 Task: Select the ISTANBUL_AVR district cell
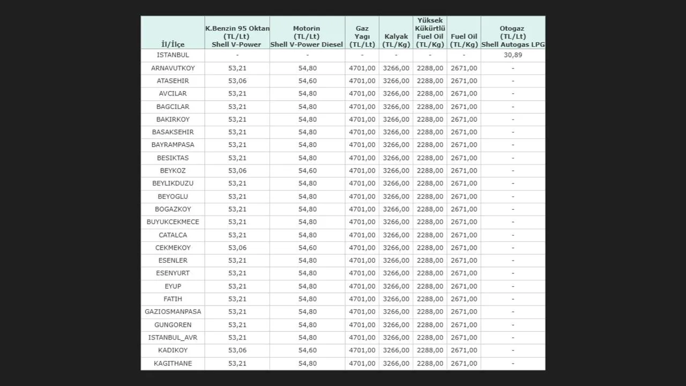(x=173, y=337)
